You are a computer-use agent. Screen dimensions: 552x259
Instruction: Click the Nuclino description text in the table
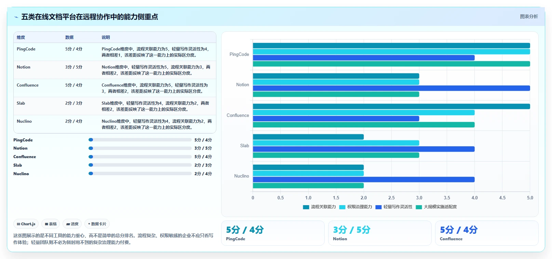click(157, 124)
